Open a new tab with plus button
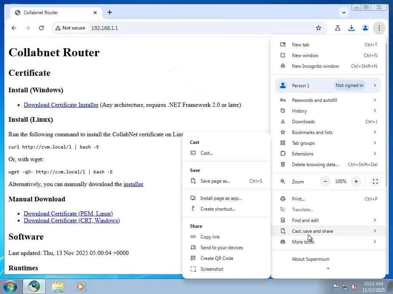 click(x=109, y=13)
